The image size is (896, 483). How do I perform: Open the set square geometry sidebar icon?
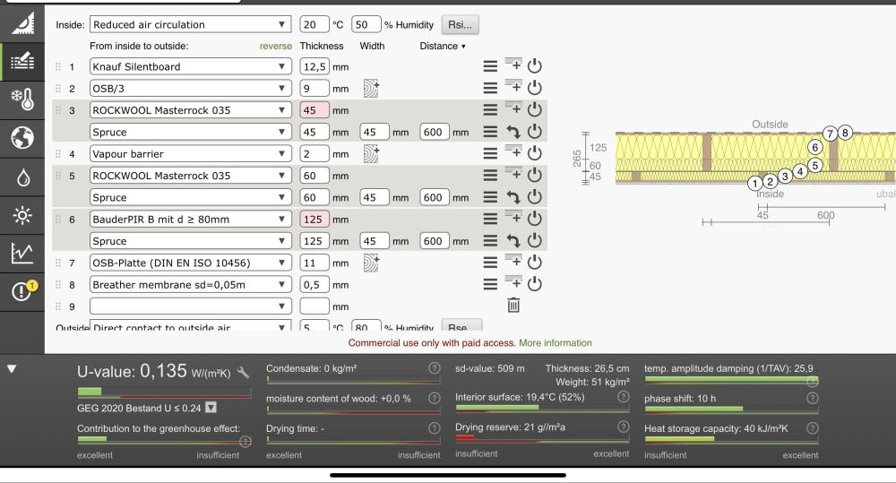(22, 23)
